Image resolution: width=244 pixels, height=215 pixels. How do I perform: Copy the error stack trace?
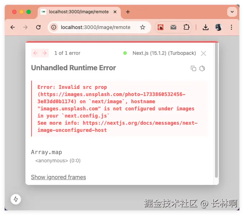pos(193,68)
